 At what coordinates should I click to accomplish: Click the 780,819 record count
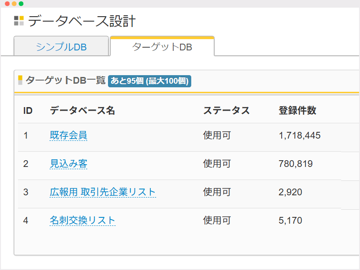[x=296, y=164]
